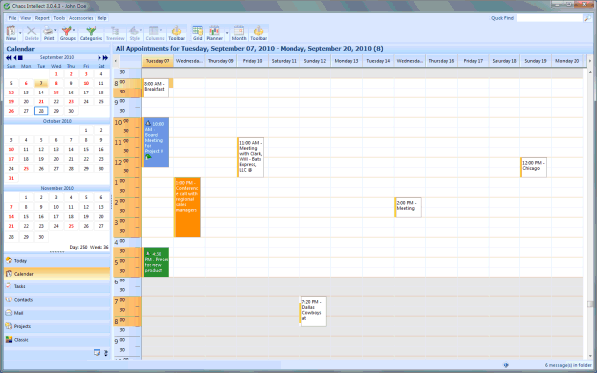Open the Categories toolbar icon

[91, 33]
